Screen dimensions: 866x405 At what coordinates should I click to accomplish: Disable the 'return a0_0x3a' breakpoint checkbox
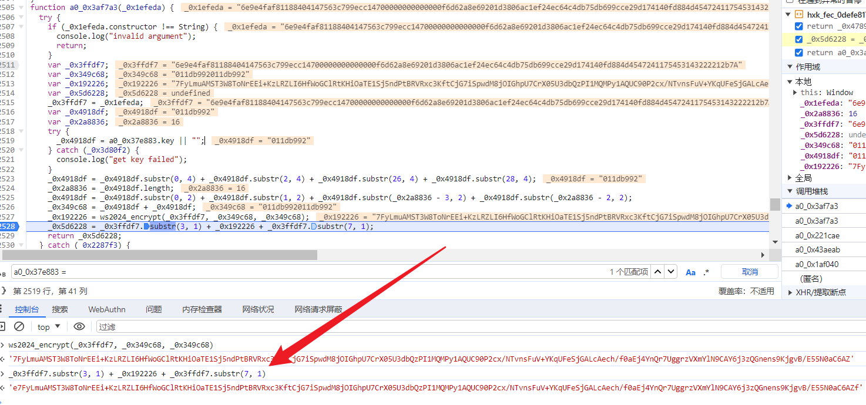(798, 53)
